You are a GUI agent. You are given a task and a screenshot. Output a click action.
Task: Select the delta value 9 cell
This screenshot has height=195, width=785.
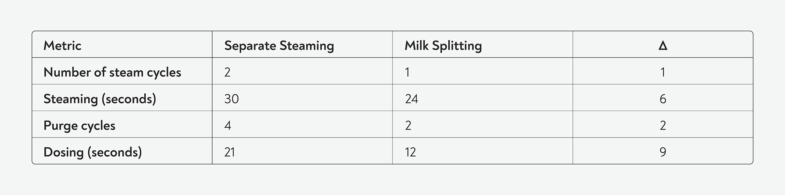tap(663, 152)
